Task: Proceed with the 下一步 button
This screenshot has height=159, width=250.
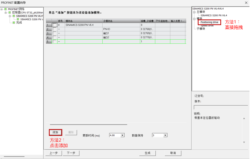Action: point(71,153)
